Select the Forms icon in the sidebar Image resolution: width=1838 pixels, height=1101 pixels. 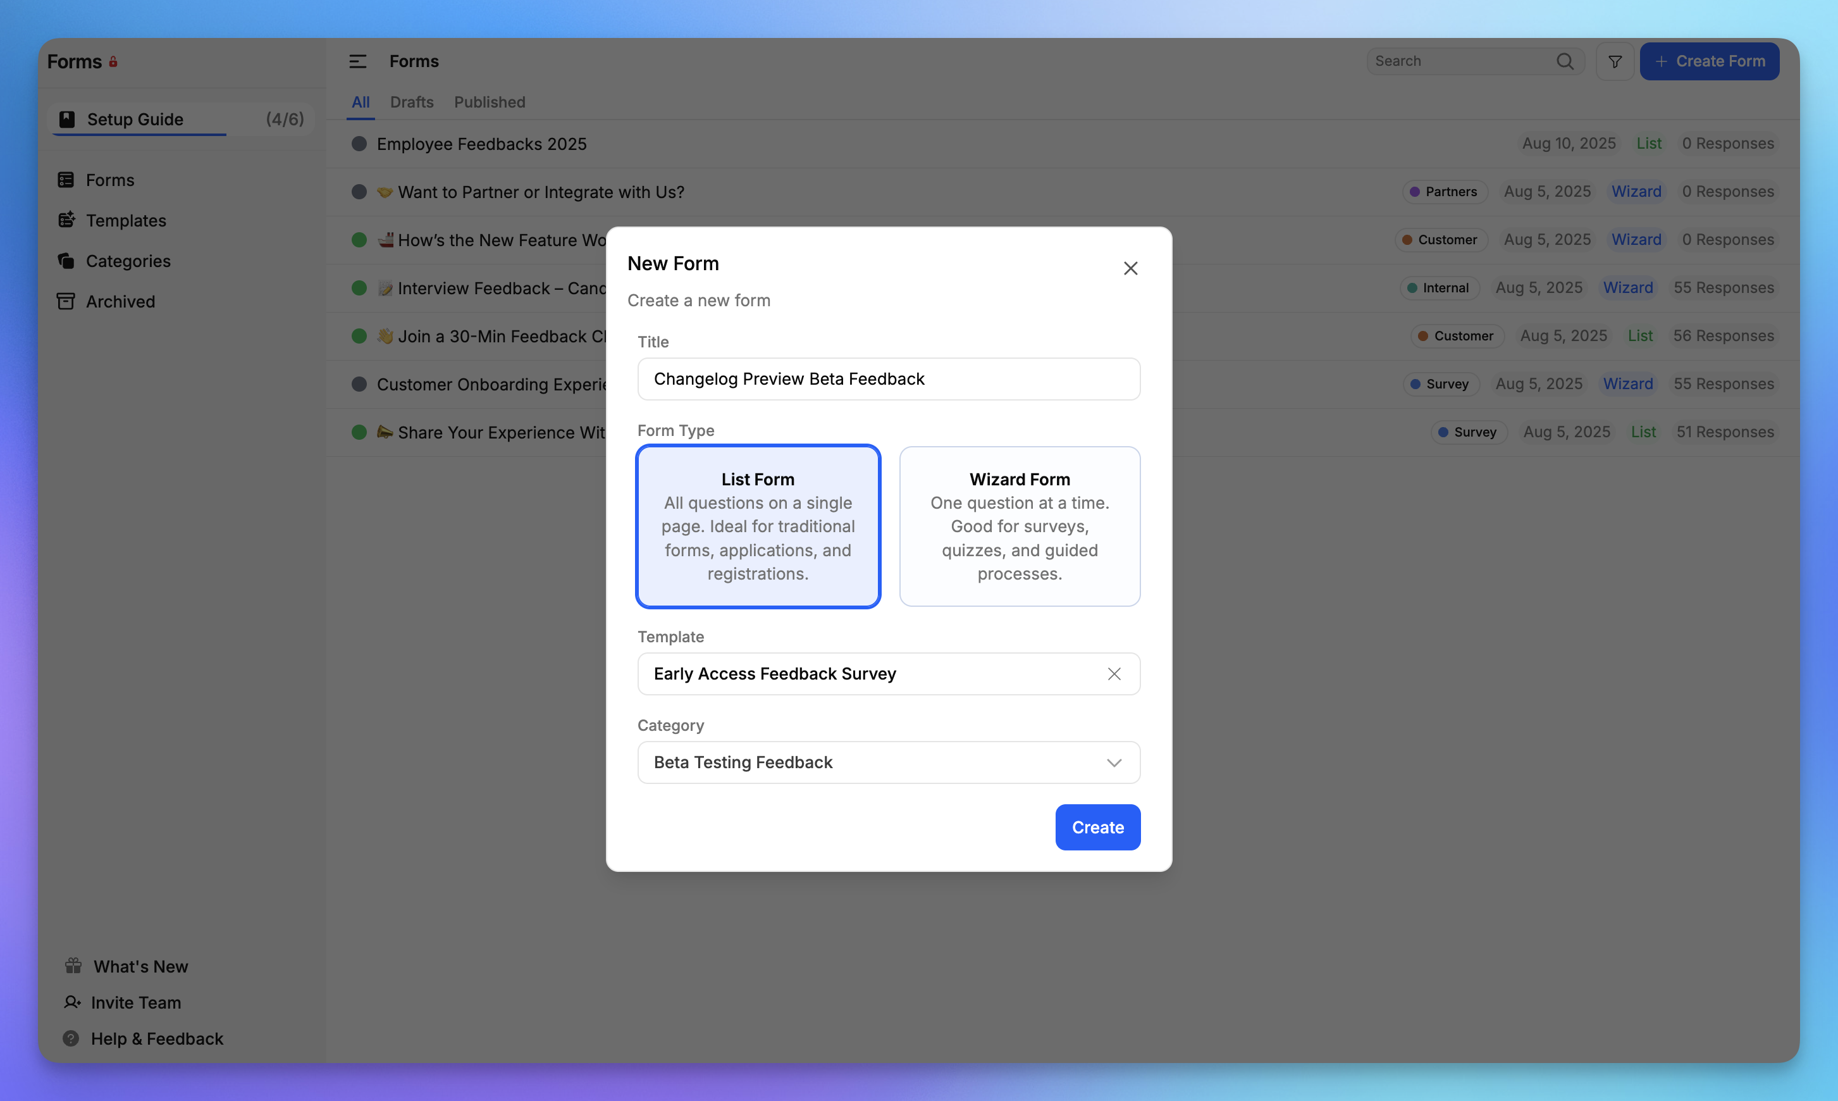coord(67,180)
